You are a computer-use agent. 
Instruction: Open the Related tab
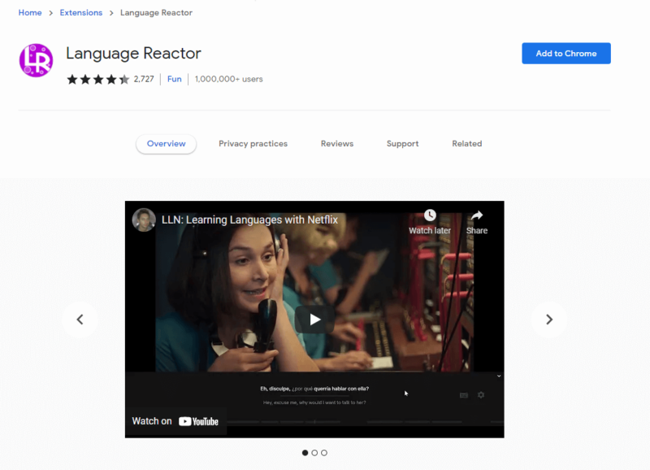(x=466, y=144)
